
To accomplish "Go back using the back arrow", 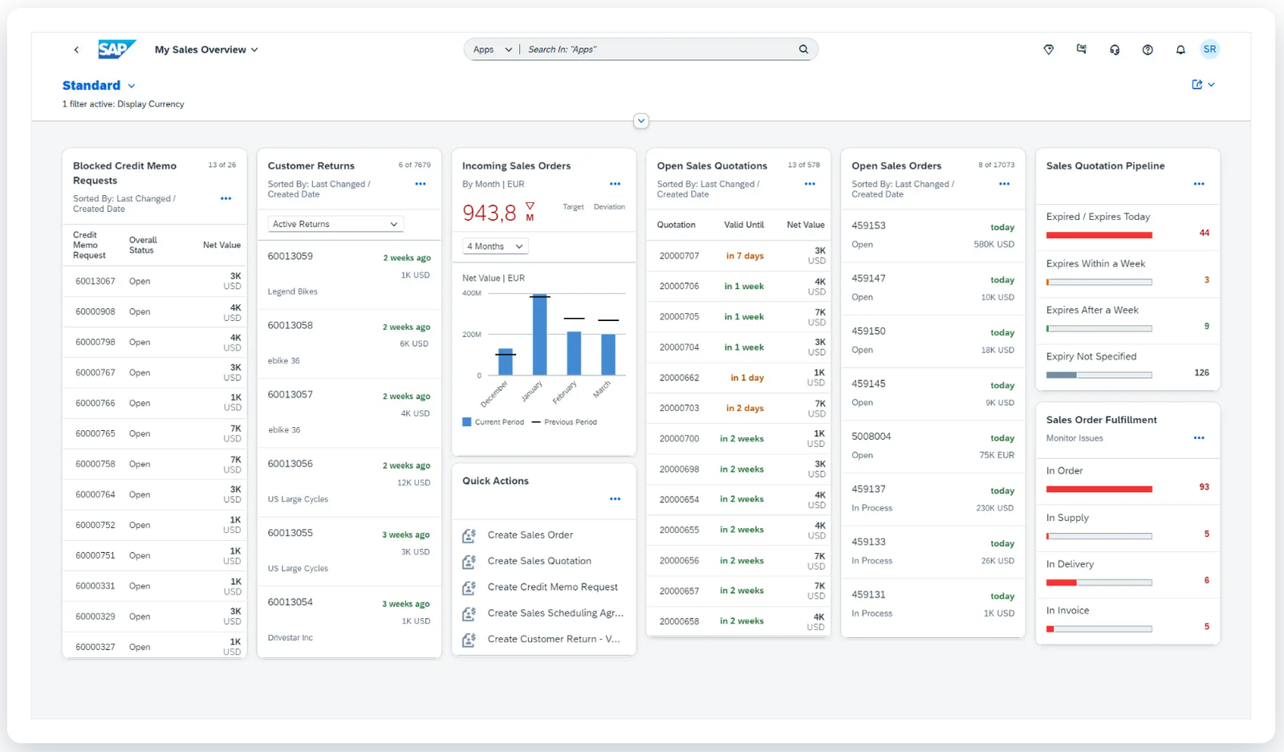I will [x=76, y=50].
